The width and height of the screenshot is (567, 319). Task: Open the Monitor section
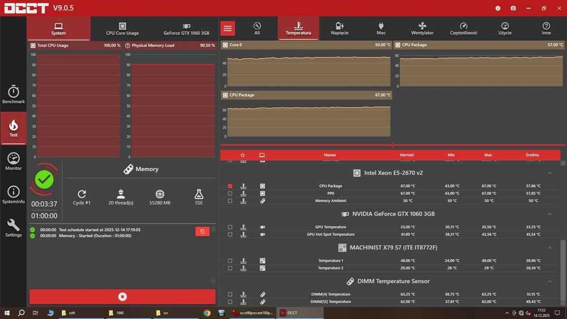(14, 161)
